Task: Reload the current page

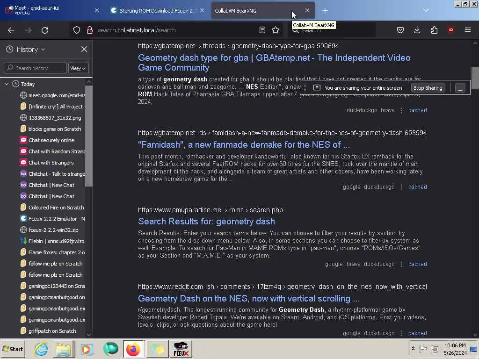Action: pyautogui.click(x=45, y=30)
